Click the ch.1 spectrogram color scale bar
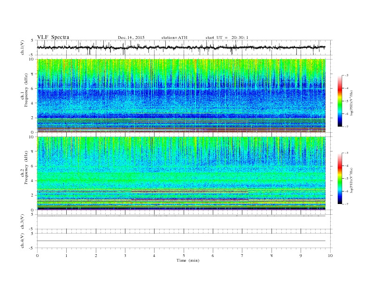372x287 pixels. [x=340, y=101]
